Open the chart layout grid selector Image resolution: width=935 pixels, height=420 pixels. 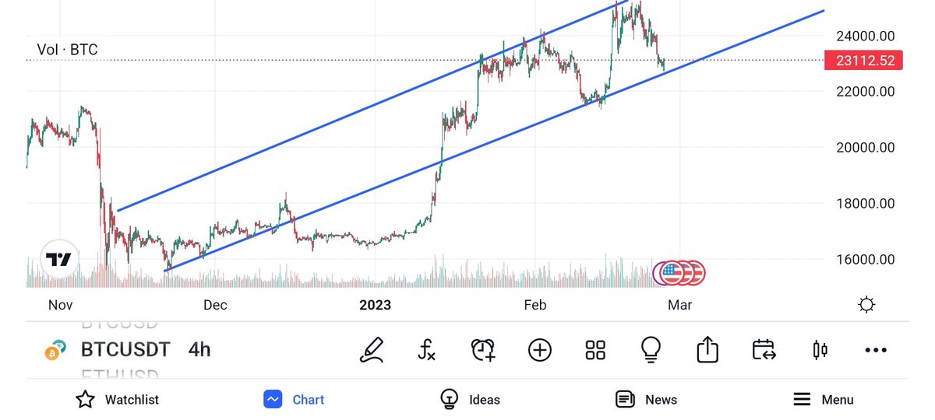pos(595,350)
